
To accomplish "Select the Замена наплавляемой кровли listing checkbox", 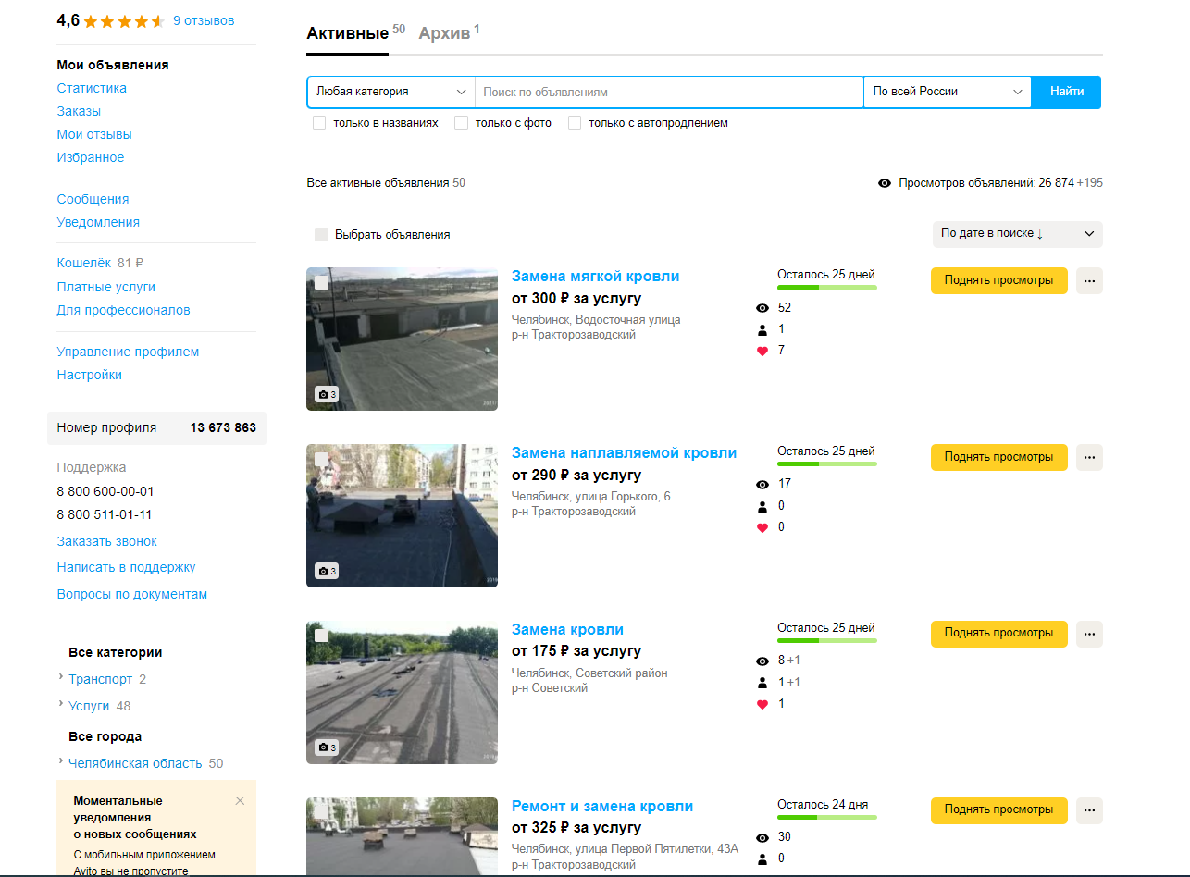I will click(321, 459).
